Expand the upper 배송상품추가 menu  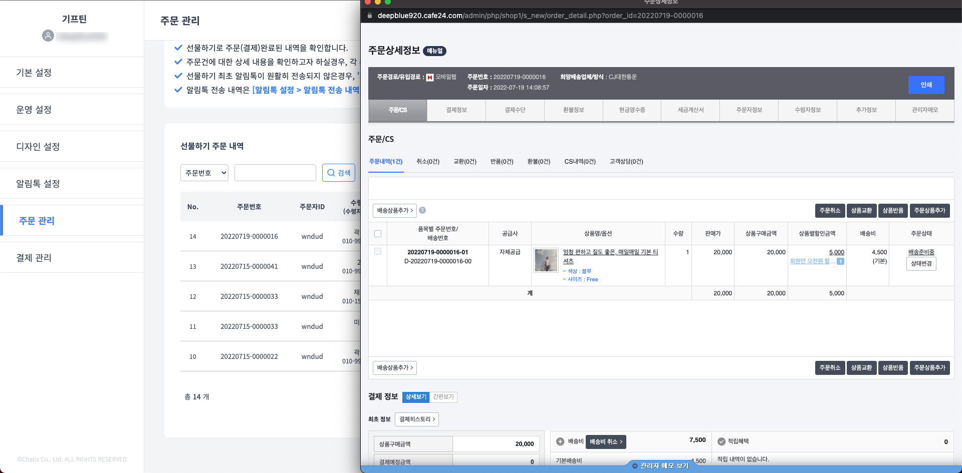click(x=395, y=211)
